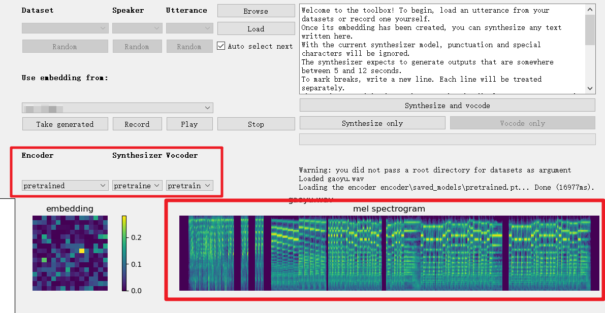Screen dimensions: 605x313
Task: Open the Utterance dropdown
Action: tap(189, 28)
